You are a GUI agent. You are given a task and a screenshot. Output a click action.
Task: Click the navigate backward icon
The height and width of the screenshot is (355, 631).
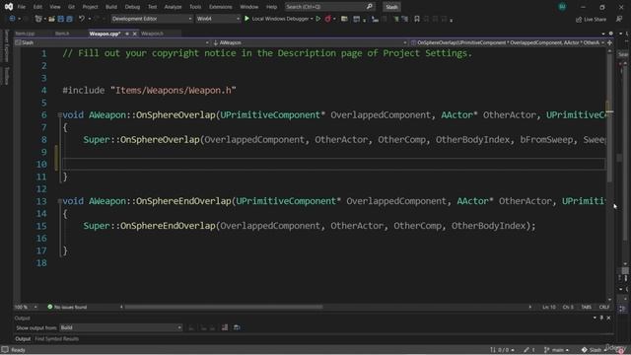point(12,19)
